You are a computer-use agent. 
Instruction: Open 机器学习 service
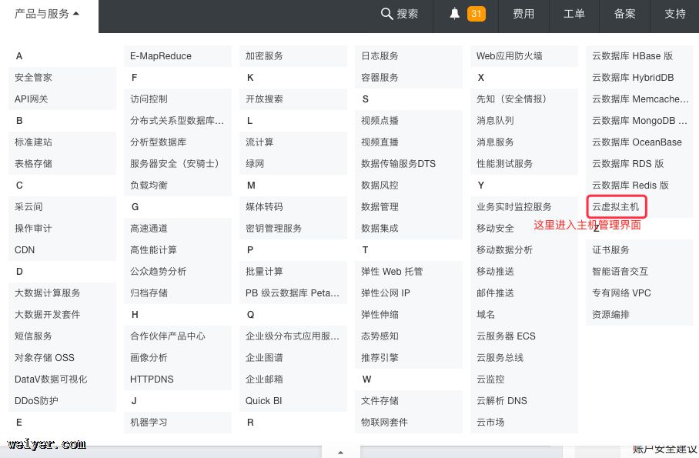149,423
